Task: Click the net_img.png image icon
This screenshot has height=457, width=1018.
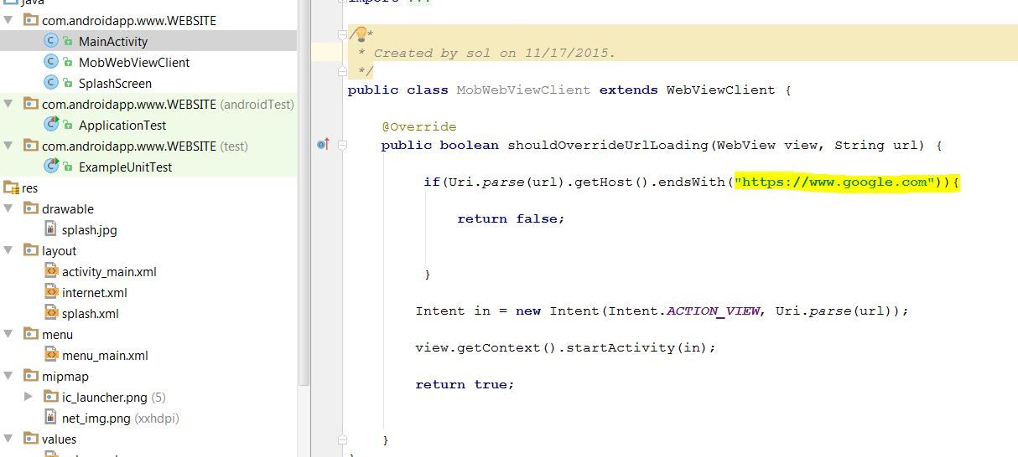Action: 51,418
